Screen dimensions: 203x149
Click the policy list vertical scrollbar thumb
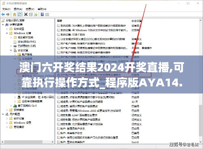200,120
